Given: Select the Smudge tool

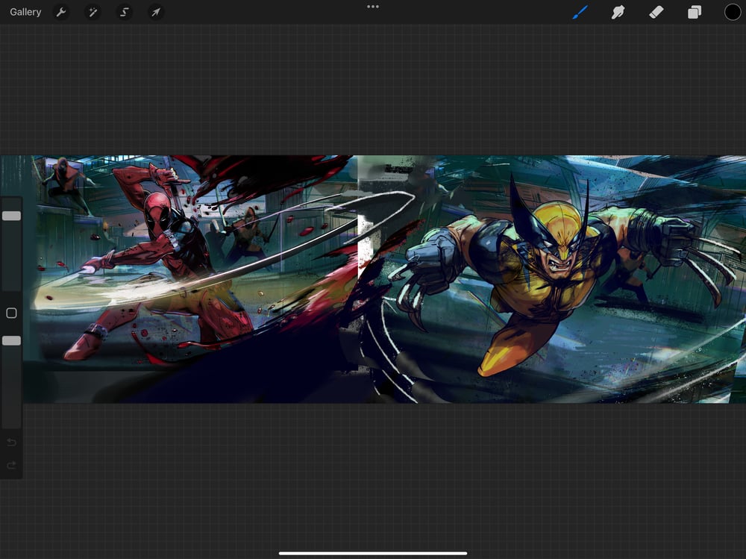Looking at the screenshot, I should [x=618, y=12].
